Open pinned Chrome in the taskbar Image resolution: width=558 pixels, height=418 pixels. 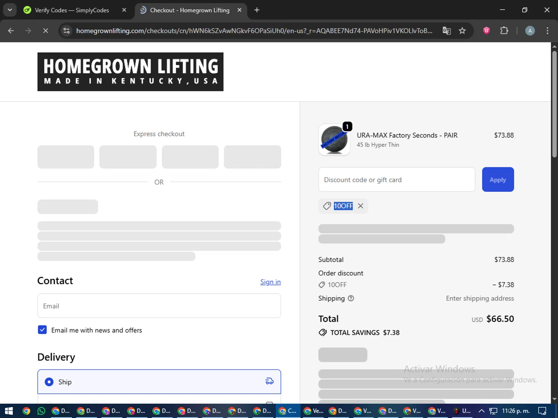click(26, 411)
